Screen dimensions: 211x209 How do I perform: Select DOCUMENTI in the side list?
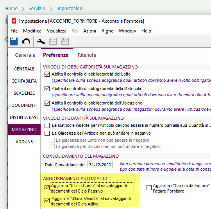(x=24, y=105)
